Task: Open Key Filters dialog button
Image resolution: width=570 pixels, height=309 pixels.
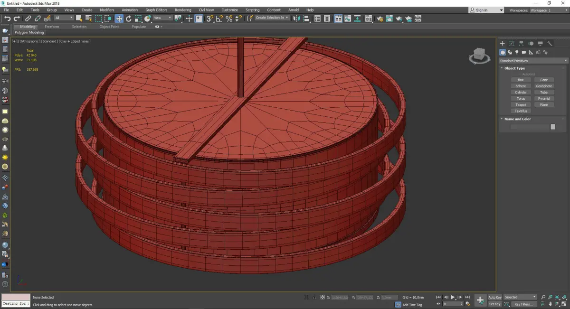Action: coord(523,304)
